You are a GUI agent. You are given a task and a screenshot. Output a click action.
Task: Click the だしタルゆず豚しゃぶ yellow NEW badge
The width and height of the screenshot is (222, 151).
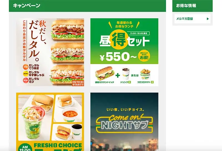pyautogui.click(x=26, y=74)
